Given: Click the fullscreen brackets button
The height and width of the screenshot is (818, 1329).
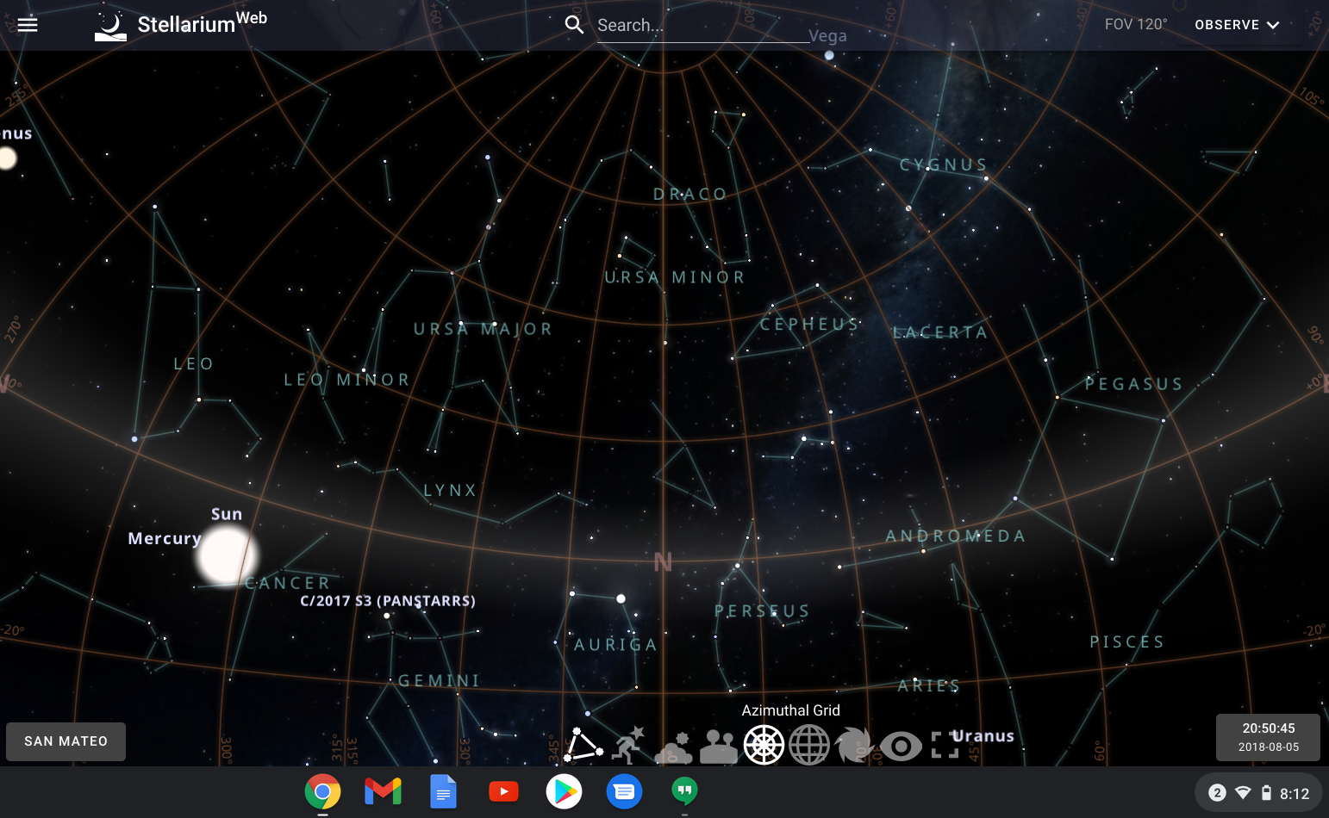Looking at the screenshot, I should 945,745.
